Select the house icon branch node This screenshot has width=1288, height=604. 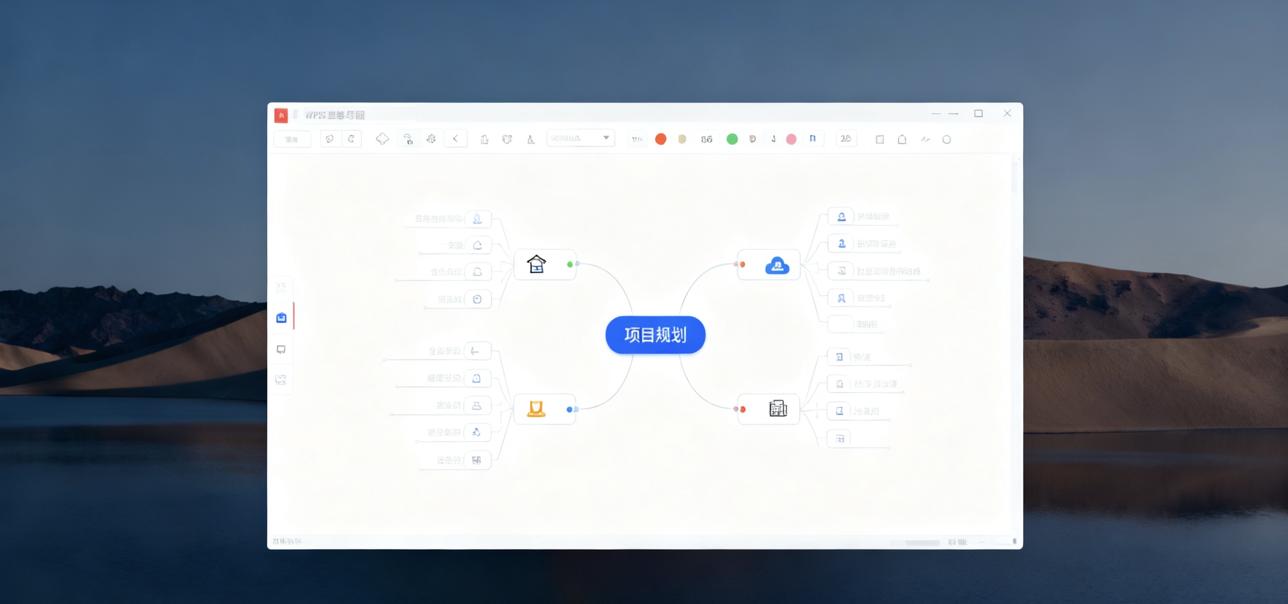537,264
